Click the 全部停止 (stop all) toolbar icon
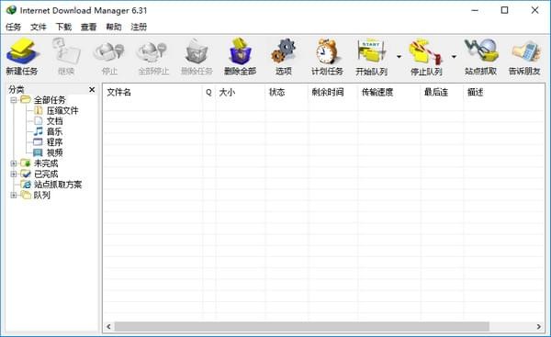Viewport: 551px width, 337px height. (152, 52)
